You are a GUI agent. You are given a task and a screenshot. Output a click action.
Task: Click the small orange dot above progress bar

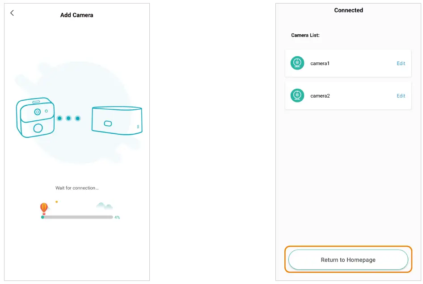click(56, 202)
